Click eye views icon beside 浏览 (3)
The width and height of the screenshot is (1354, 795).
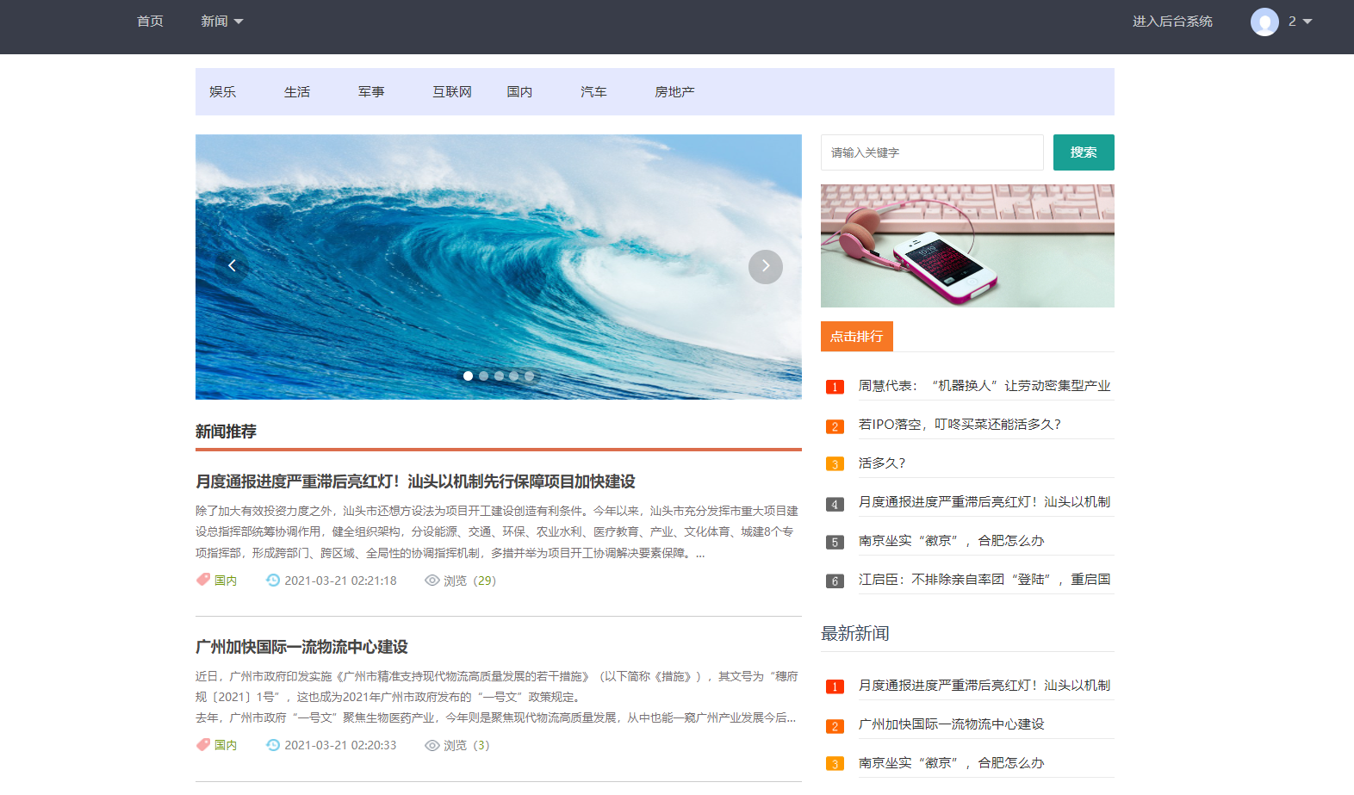click(432, 745)
